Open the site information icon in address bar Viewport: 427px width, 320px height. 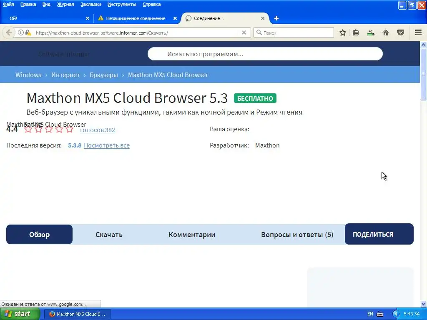(21, 32)
